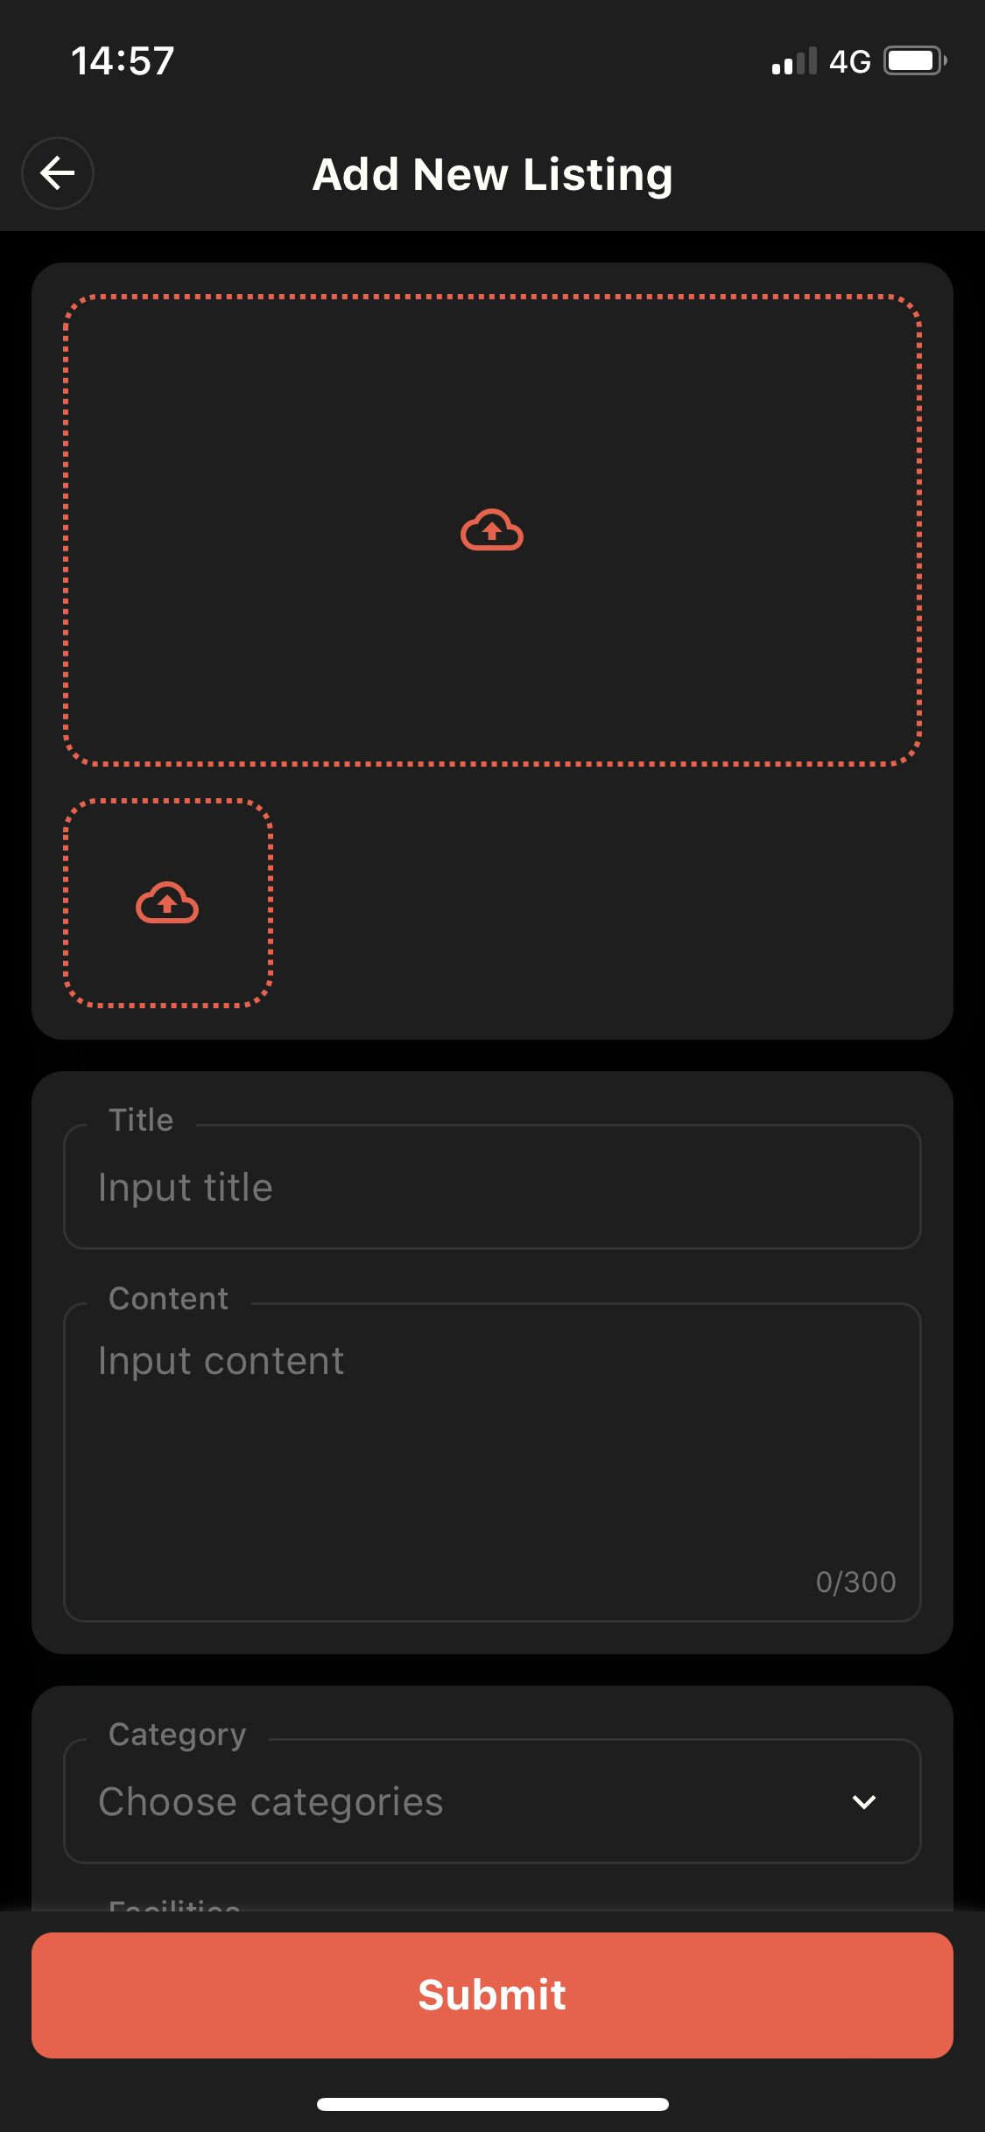Viewport: 985px width, 2132px height.
Task: Tap the home indicator bar
Action: coord(493,2104)
